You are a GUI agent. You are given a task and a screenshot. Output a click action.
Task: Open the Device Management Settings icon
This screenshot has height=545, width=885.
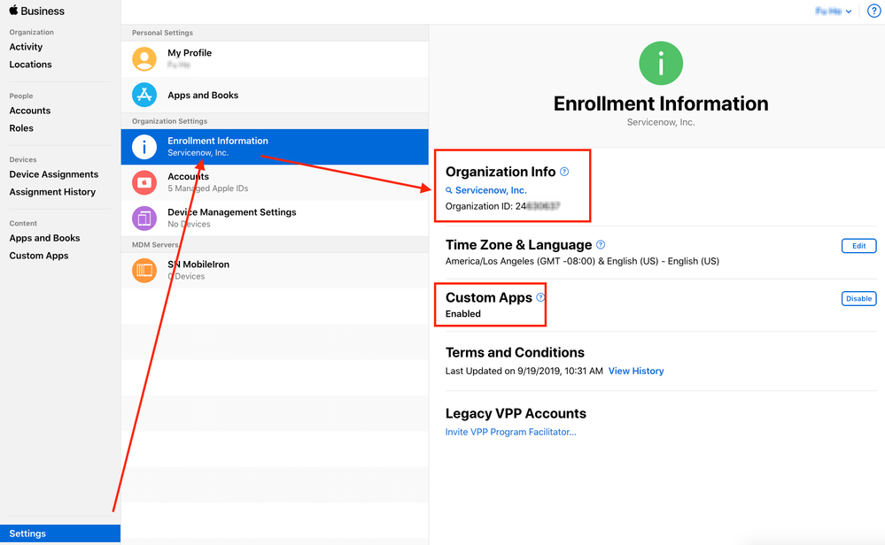click(144, 218)
